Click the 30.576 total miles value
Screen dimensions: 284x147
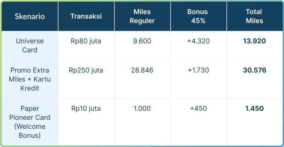pyautogui.click(x=254, y=70)
